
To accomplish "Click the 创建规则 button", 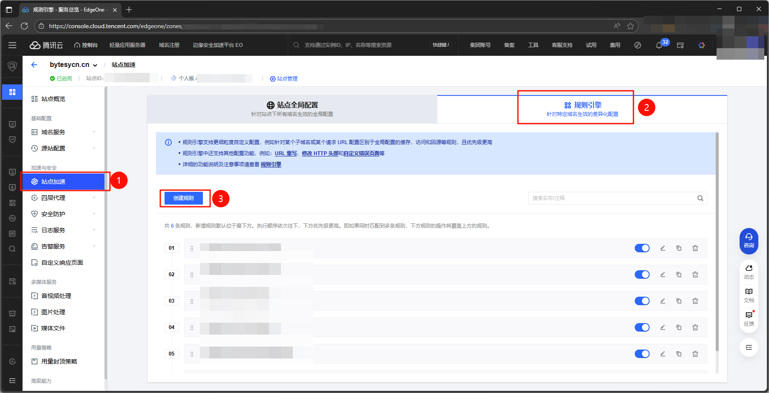I will click(x=184, y=198).
